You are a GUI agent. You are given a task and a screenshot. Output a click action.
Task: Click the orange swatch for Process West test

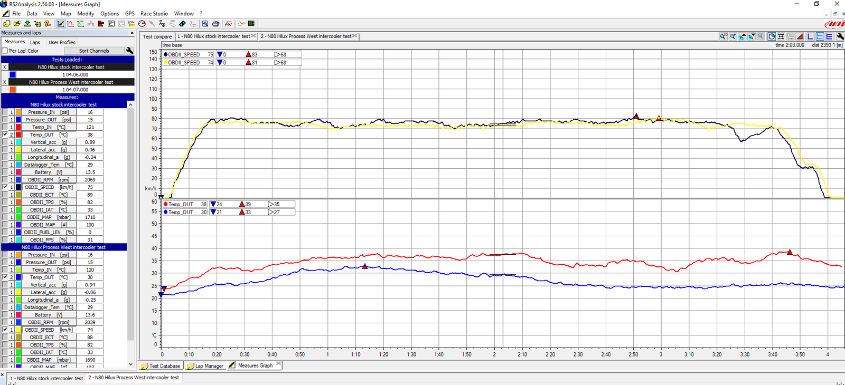13,90
